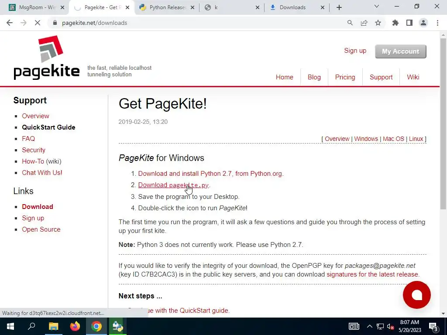This screenshot has height=335, width=447.
Task: Open the Home navigation item
Action: click(x=284, y=77)
